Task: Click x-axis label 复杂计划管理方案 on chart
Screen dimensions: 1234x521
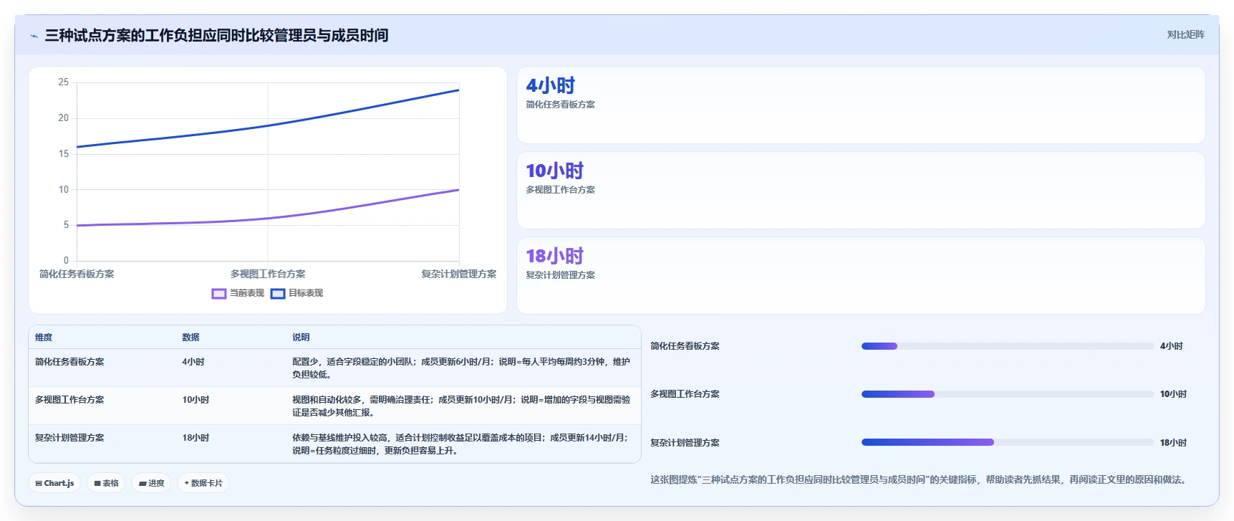Action: [x=458, y=274]
